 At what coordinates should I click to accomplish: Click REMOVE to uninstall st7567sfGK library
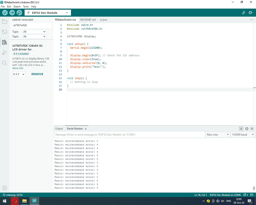pos(37,74)
